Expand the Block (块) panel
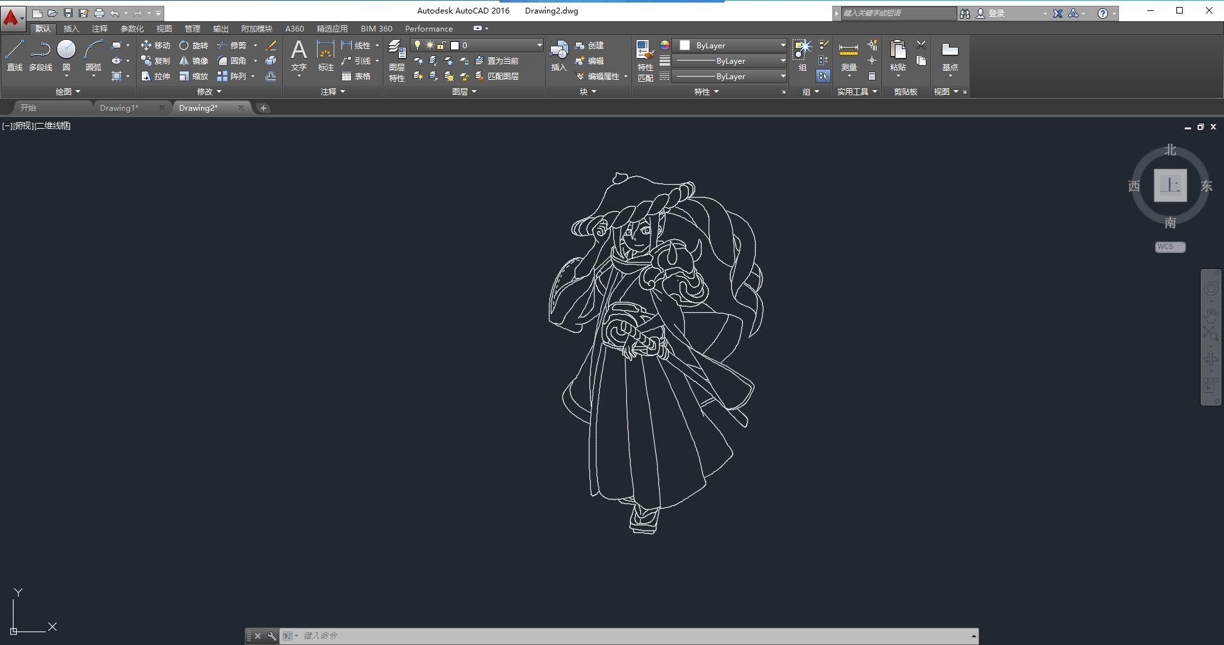 [x=588, y=91]
